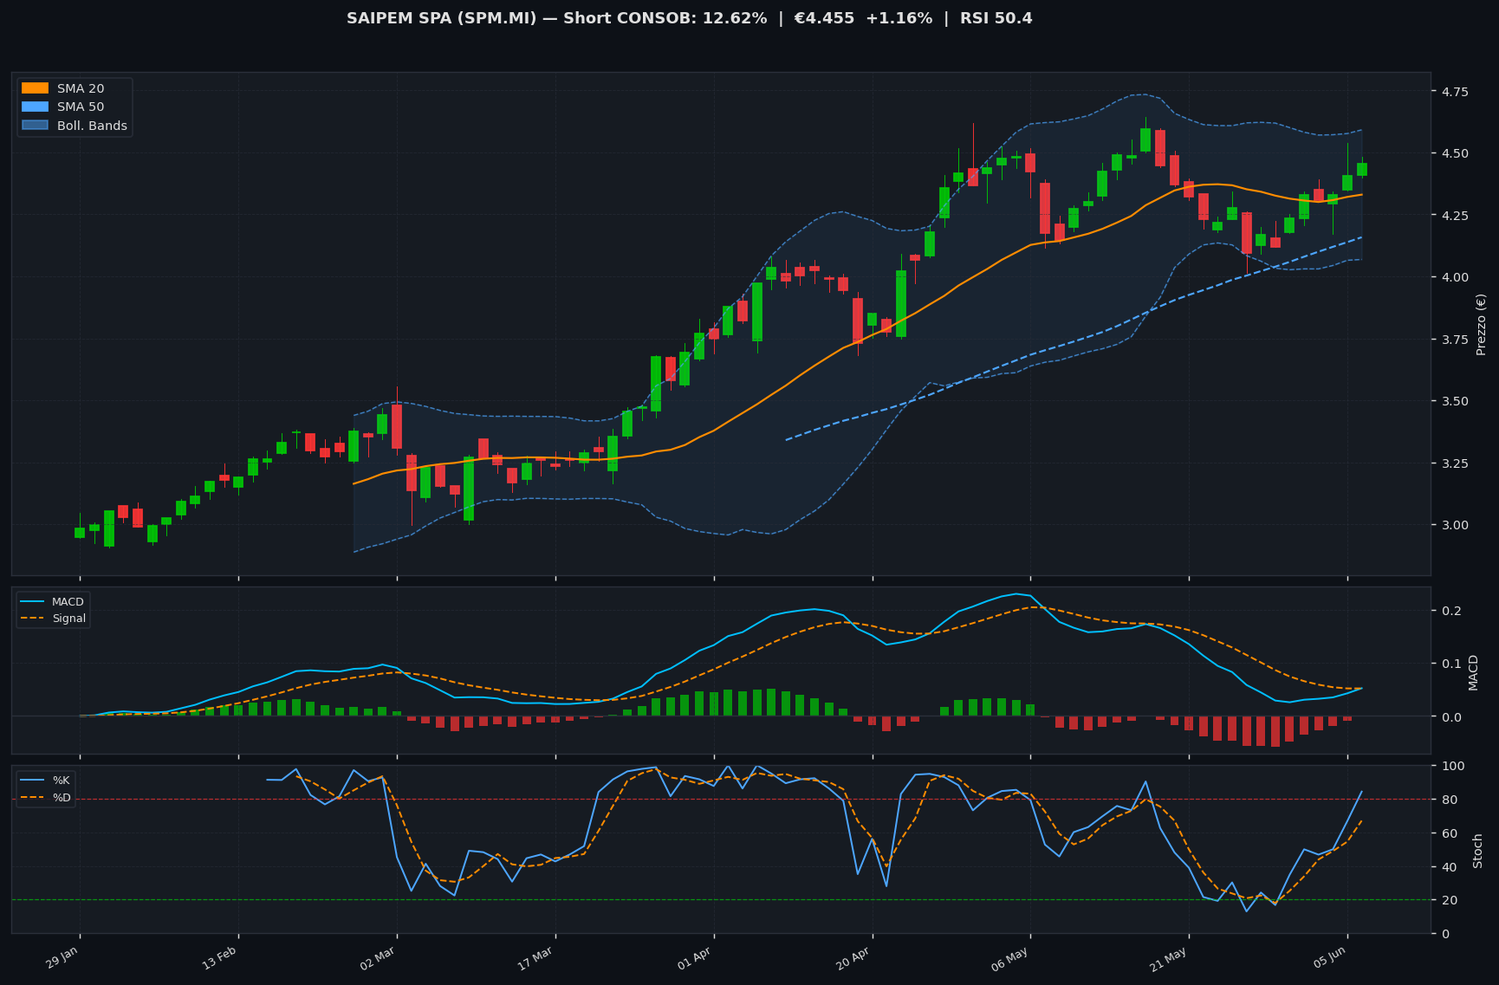Click the 4.00 price axis tick
Screen dimensions: 1499x985
click(x=1453, y=277)
